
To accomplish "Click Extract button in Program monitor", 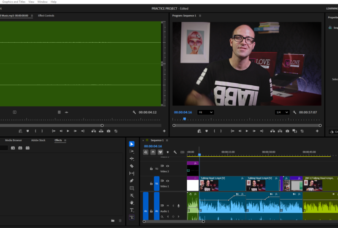I will pos(280,131).
